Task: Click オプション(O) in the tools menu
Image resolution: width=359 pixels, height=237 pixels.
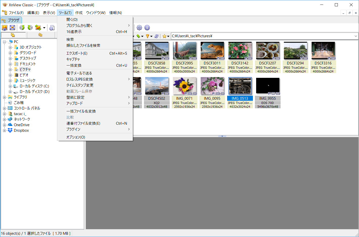Action: (x=95, y=137)
